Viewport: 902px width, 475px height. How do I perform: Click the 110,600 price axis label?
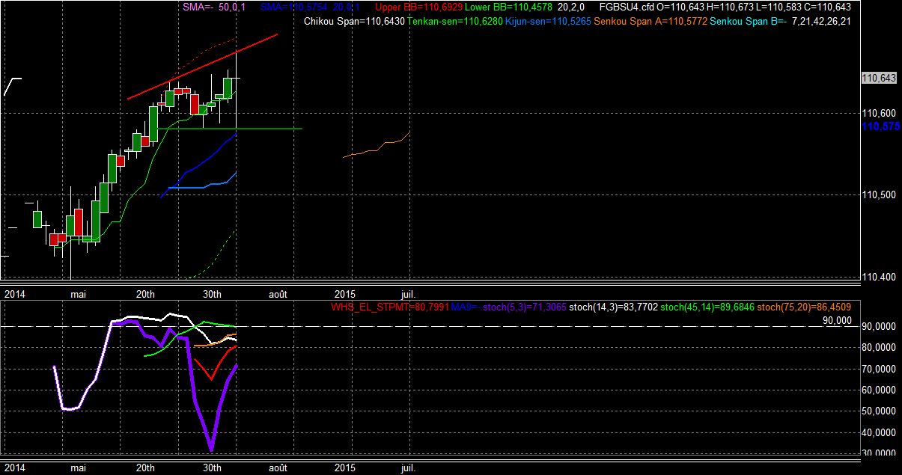[x=879, y=113]
